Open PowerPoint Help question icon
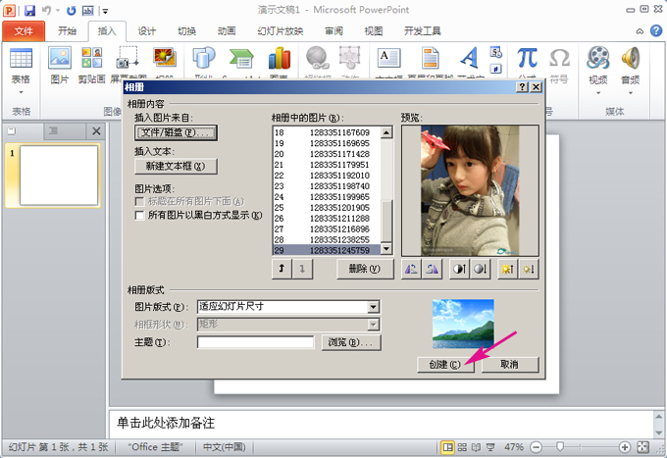Viewport: 667px width, 458px height. pos(656,31)
